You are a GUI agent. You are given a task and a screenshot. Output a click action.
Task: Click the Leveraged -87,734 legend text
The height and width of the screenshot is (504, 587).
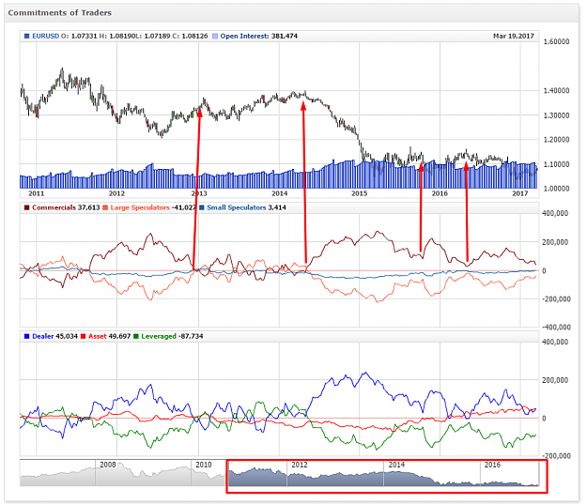click(x=172, y=336)
